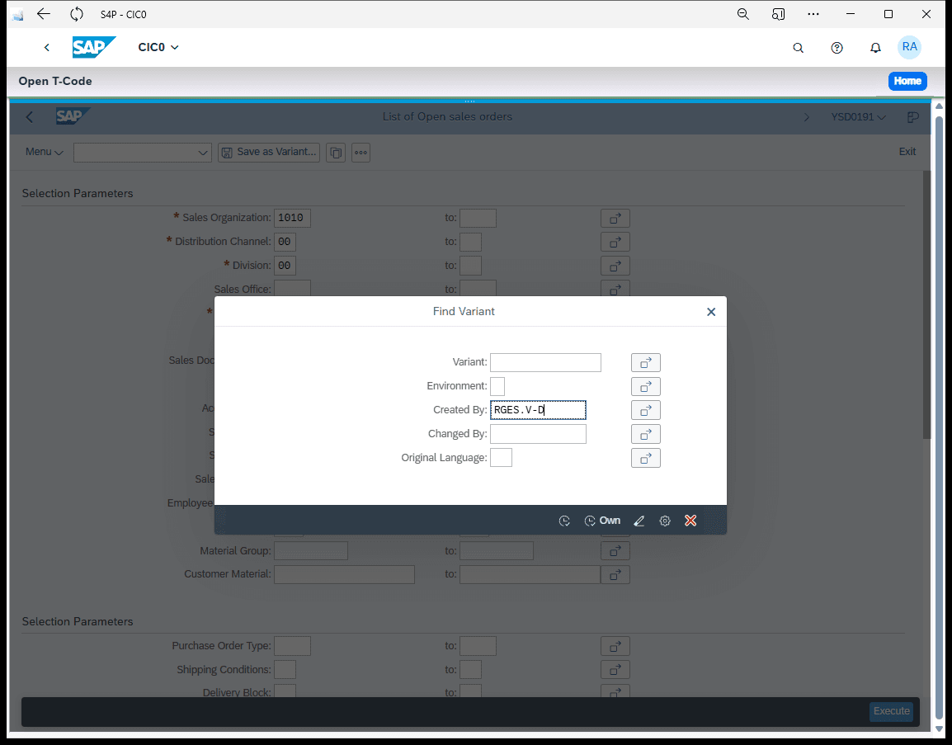Image resolution: width=952 pixels, height=745 pixels.
Task: Click the clock execute icon left of Own
Action: coord(564,521)
